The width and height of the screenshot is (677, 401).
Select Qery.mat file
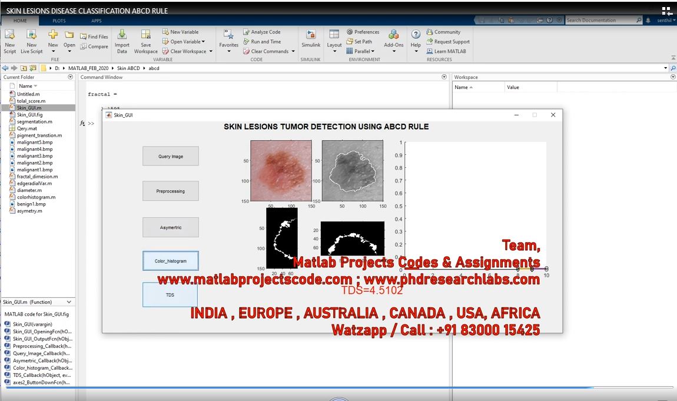point(26,128)
